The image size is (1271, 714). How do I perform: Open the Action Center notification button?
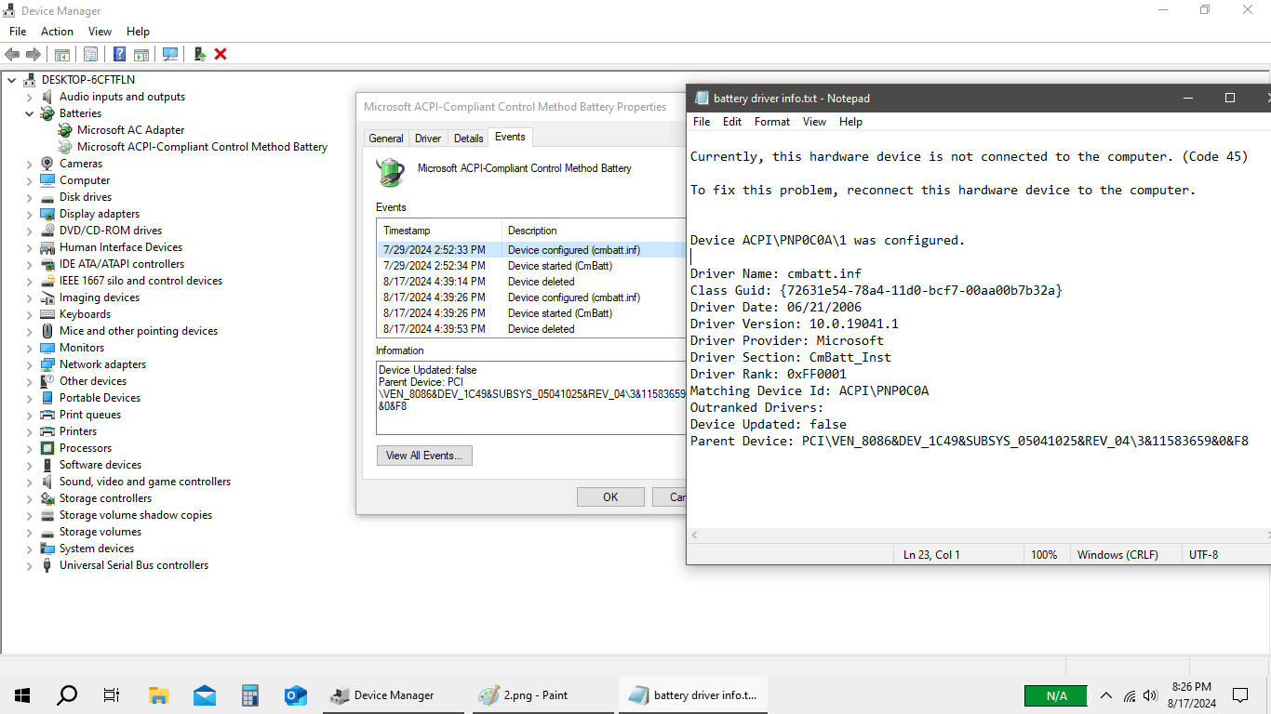click(x=1240, y=695)
